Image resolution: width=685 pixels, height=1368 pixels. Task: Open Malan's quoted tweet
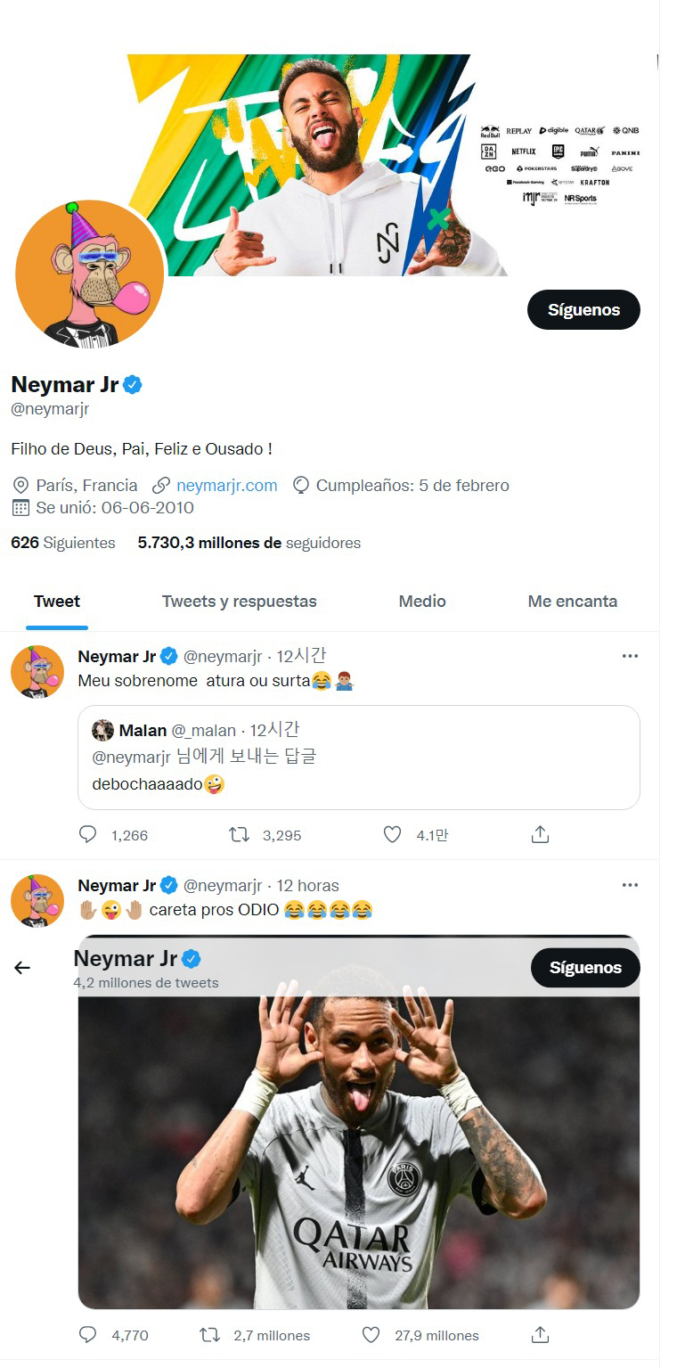point(358,757)
